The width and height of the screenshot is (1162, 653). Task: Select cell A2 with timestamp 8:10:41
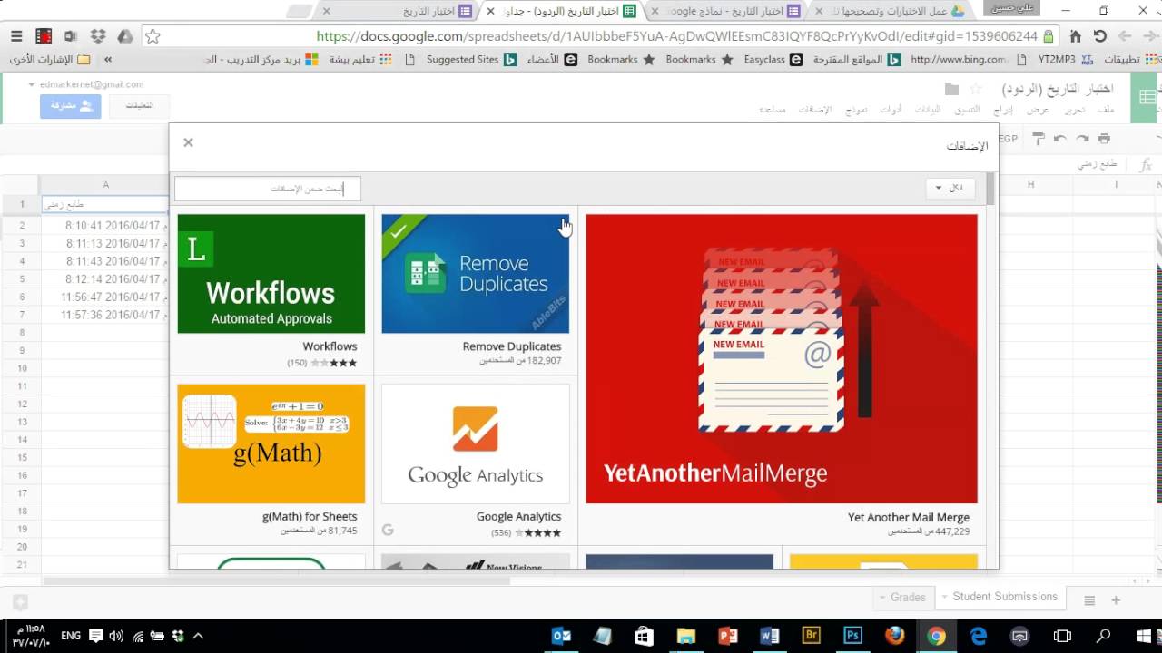click(x=105, y=226)
